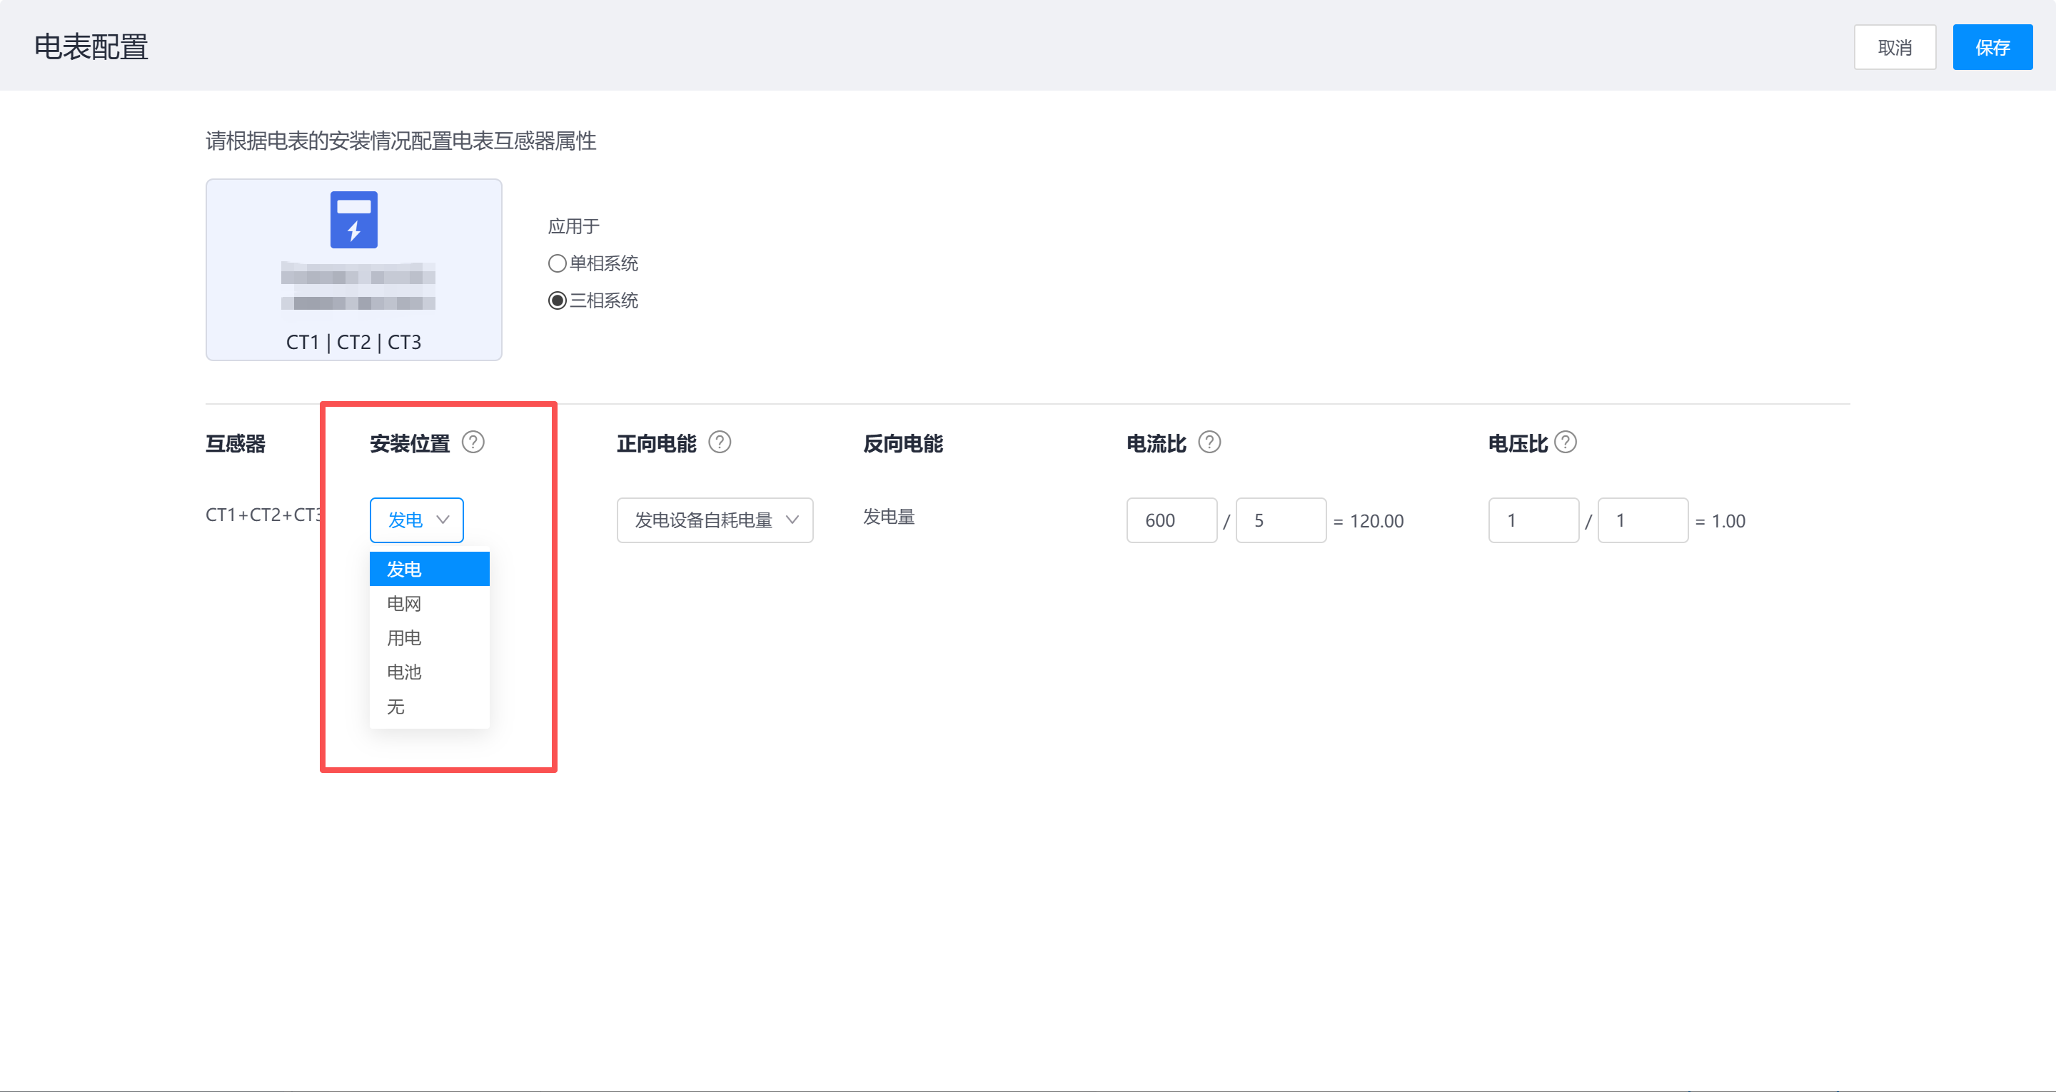Click first voltage ratio input field
Screen dimensions: 2056x1092
[1533, 520]
